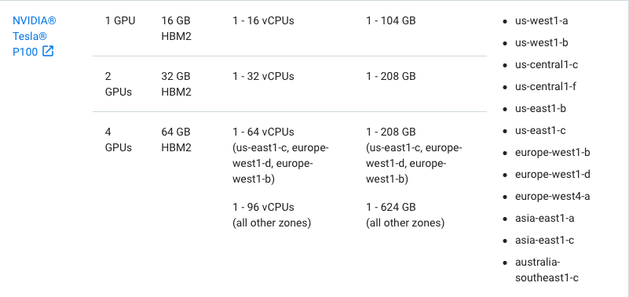This screenshot has height=297, width=629.
Task: Click the australia-southeast1-c zone entry
Action: tap(547, 270)
